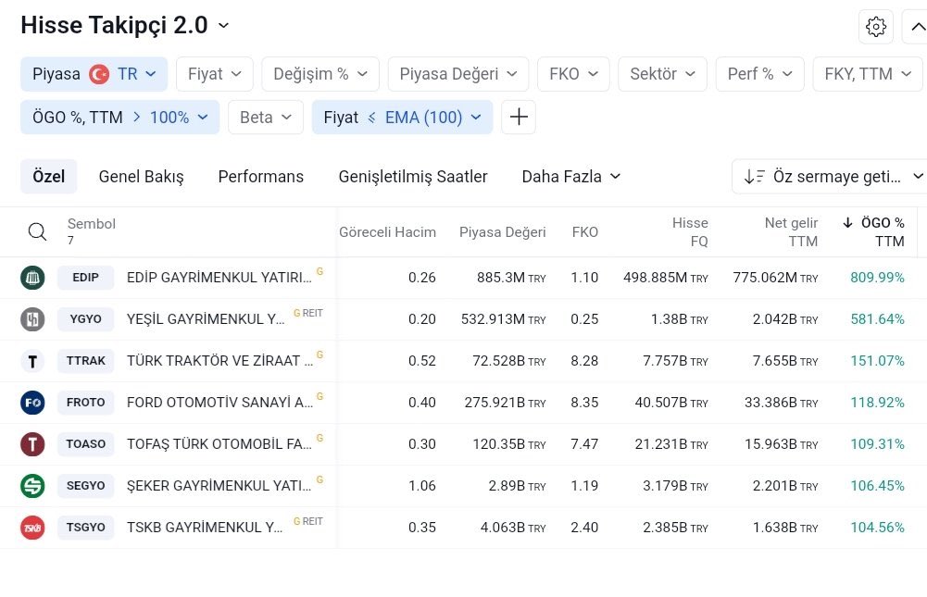Click the SEGYO ticker badge
The image size is (927, 597).
coord(86,486)
